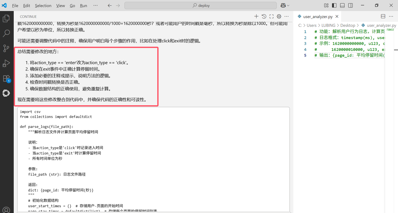Open the Run menu
The width and height of the screenshot is (398, 213).
click(83, 6)
